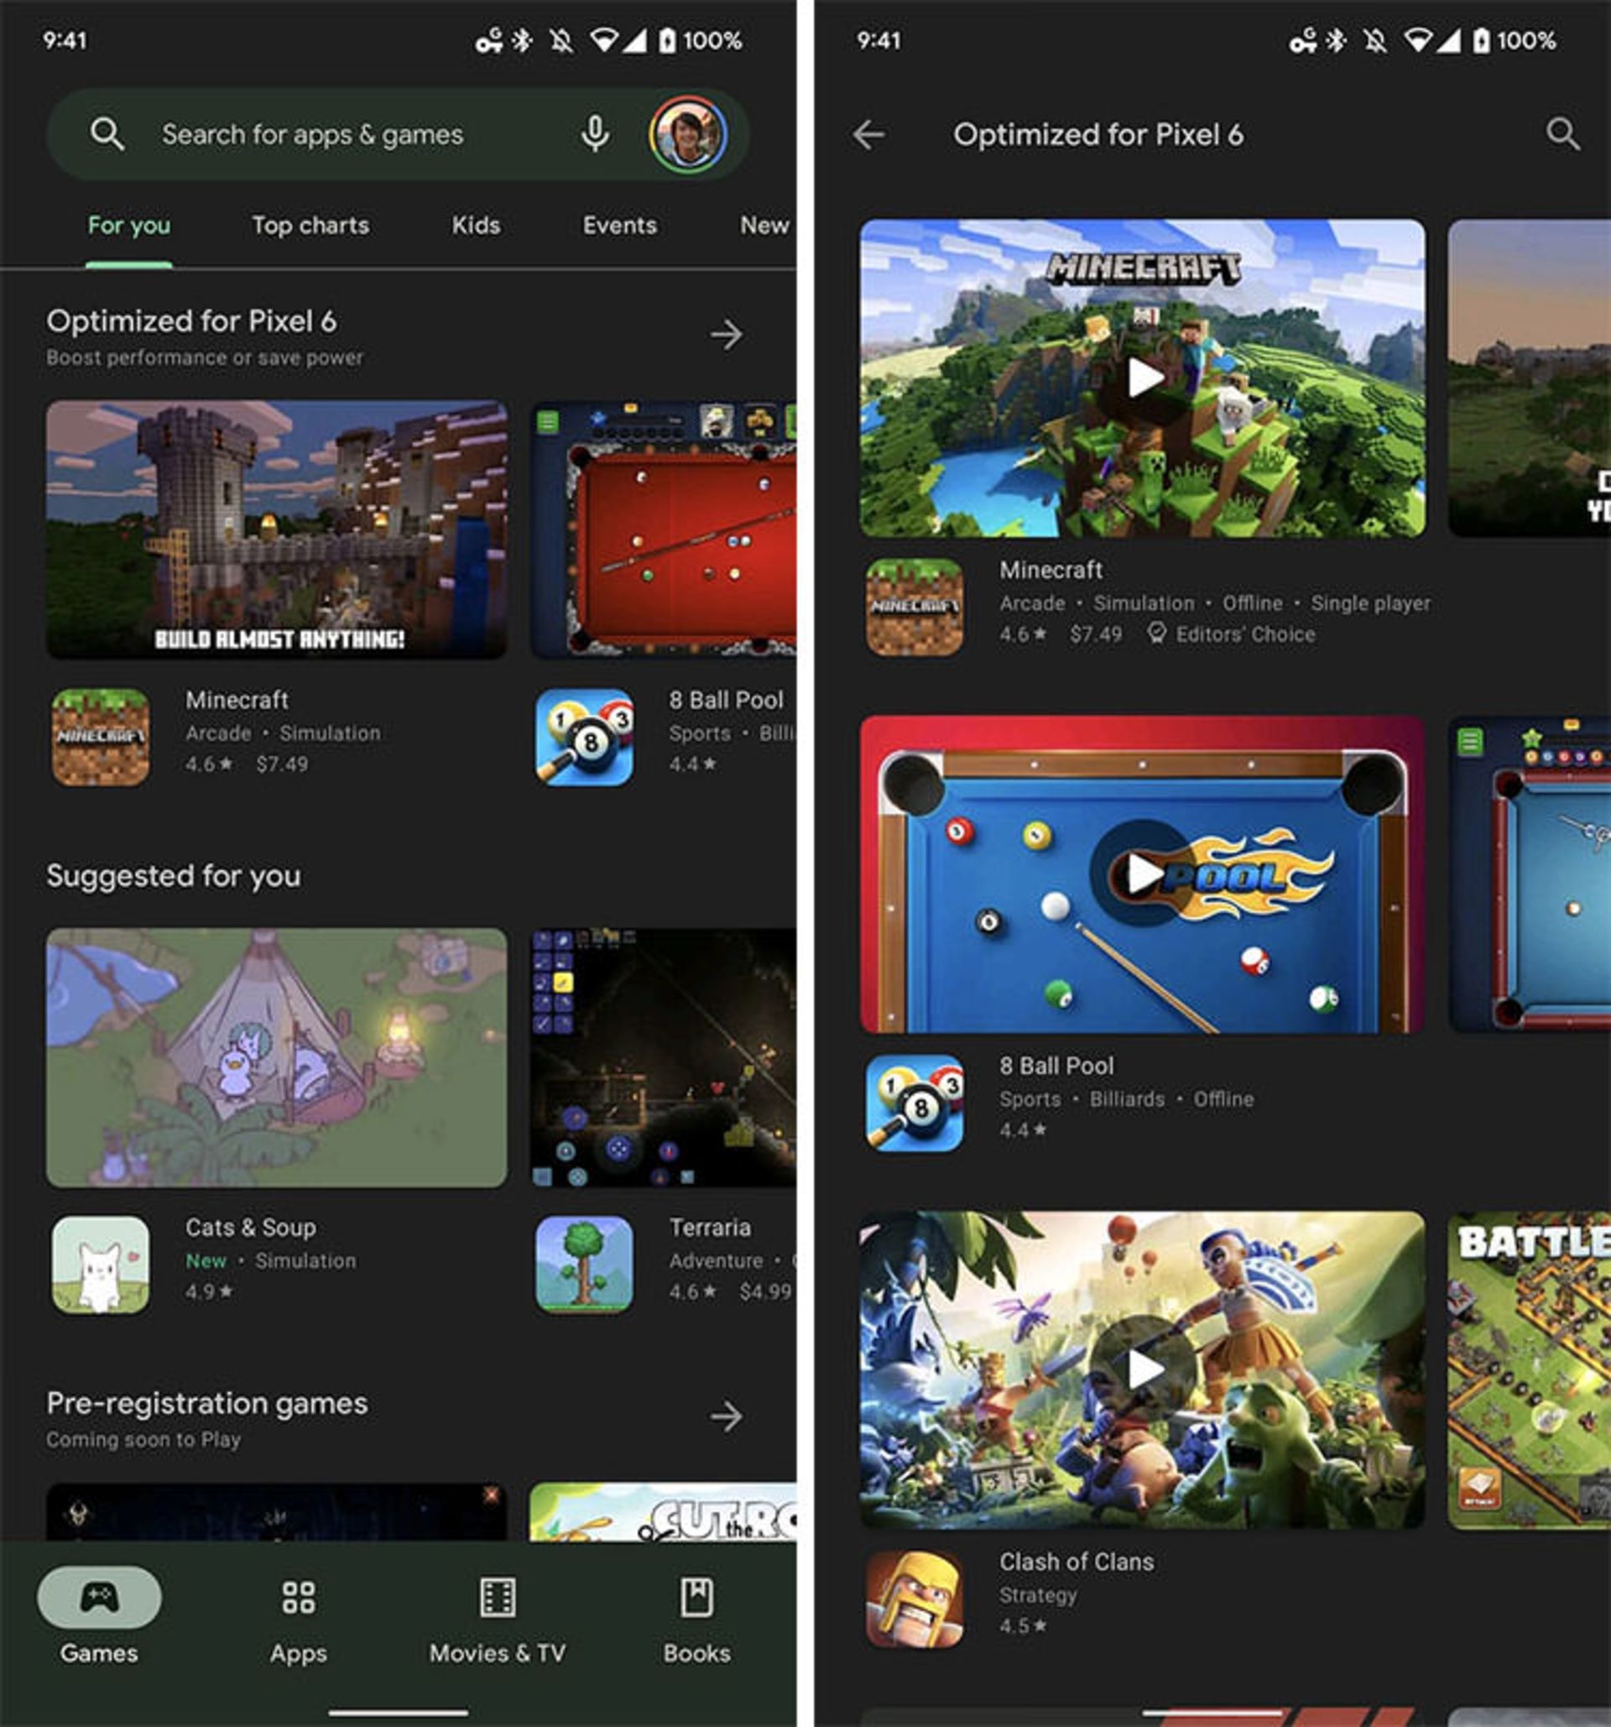Image resolution: width=1611 pixels, height=1727 pixels.
Task: Open Minecraft castle screenshot on home screen
Action: coord(276,529)
